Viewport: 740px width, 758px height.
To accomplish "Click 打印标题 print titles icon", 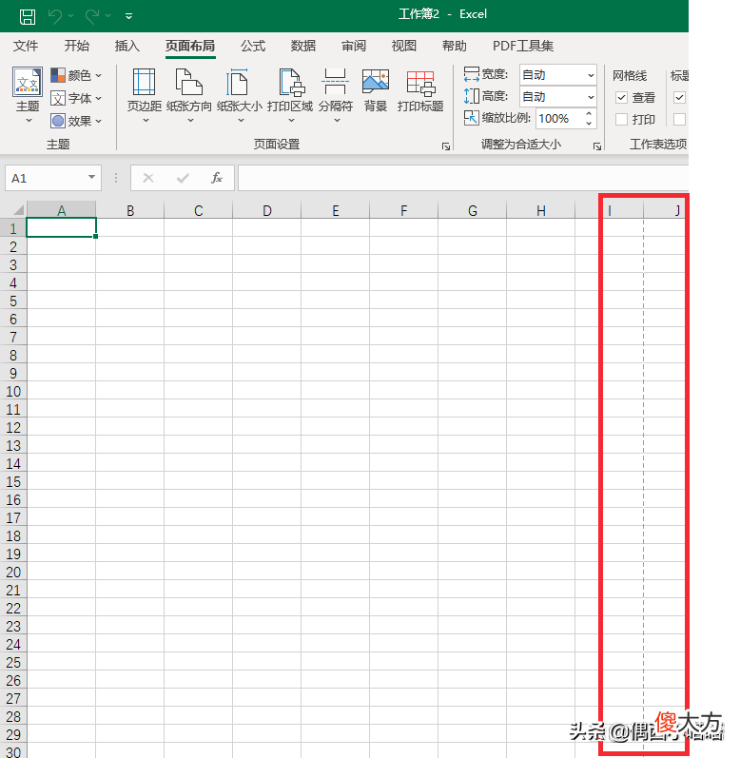I will pyautogui.click(x=420, y=83).
